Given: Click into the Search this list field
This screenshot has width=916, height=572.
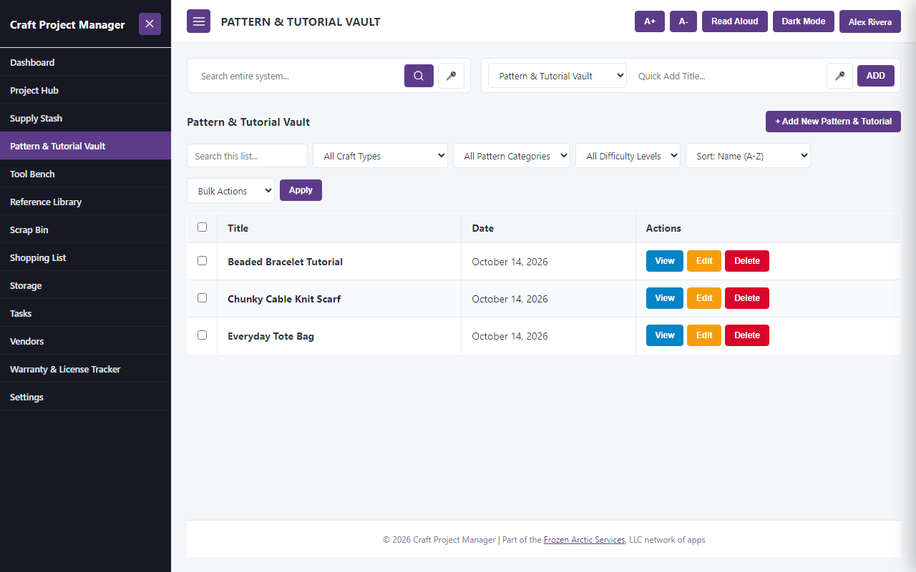Looking at the screenshot, I should (247, 156).
